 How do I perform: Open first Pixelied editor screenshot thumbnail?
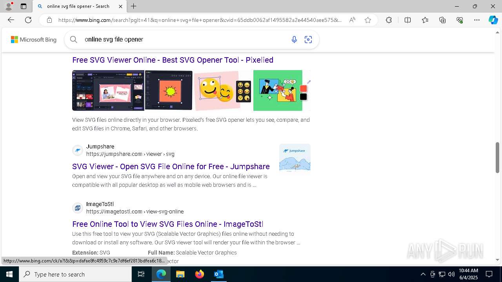tap(108, 90)
